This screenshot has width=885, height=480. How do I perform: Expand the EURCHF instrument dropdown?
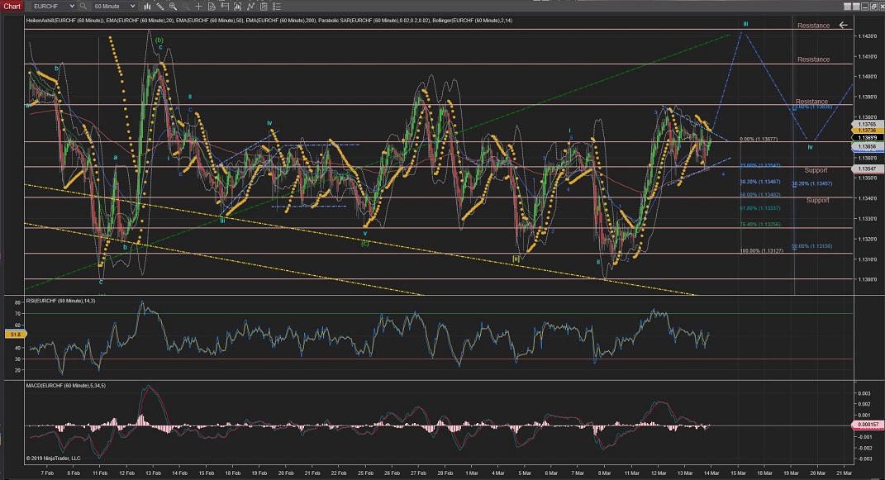click(x=72, y=6)
